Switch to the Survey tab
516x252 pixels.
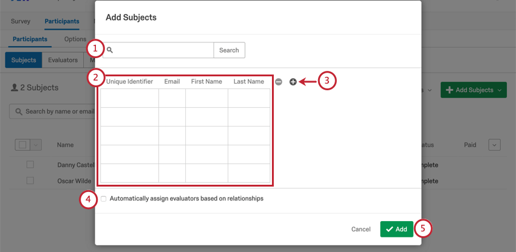click(21, 22)
